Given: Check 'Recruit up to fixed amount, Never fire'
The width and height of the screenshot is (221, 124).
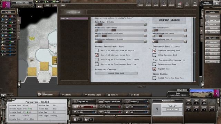Looking at the screenshot, I should tap(97, 64).
